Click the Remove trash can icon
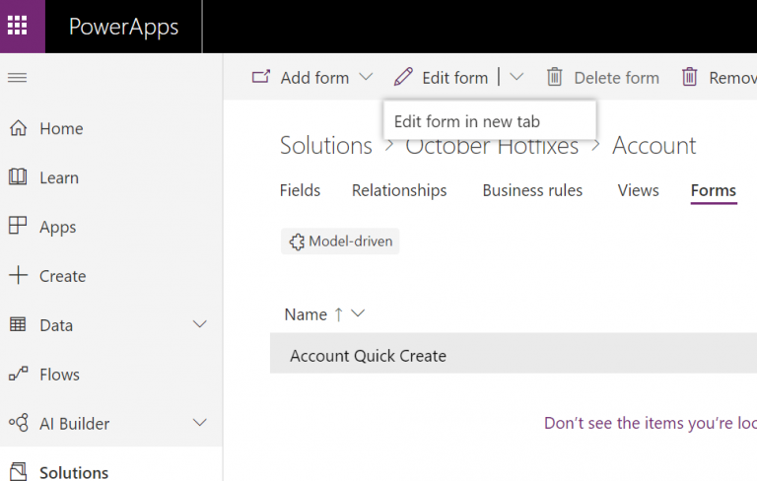The height and width of the screenshot is (481, 757). (x=689, y=77)
